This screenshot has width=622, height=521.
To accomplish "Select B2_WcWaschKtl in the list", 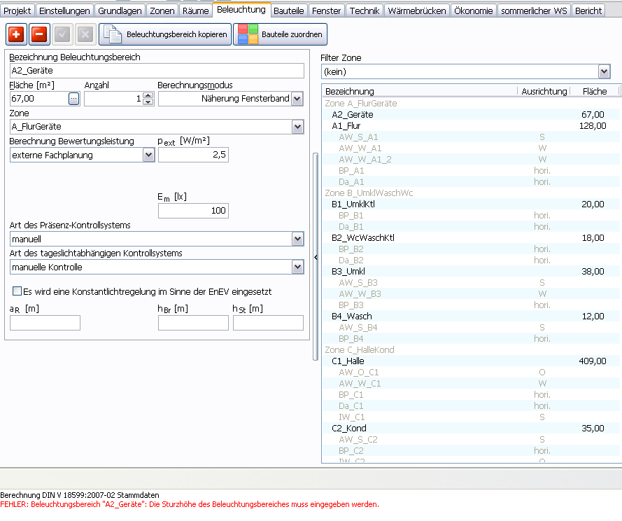I will pos(471,238).
